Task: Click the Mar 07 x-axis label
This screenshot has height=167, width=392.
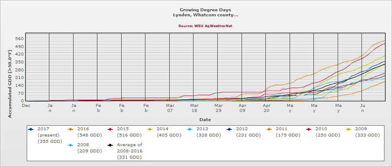Action: click(x=170, y=108)
